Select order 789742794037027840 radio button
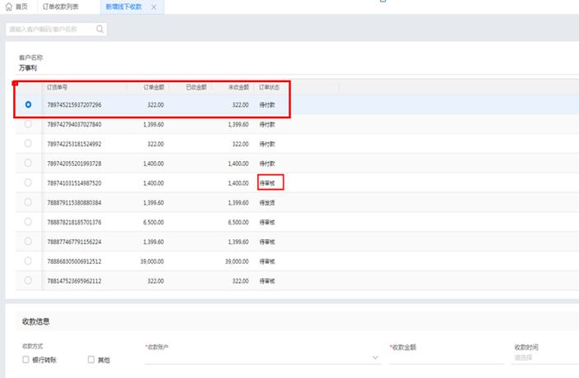Viewport: 579px width, 378px height. 28,124
